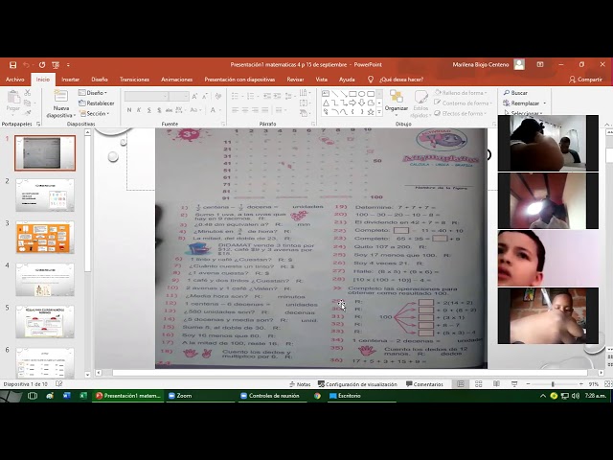The height and width of the screenshot is (460, 613).
Task: Click the Normal view icon in status bar
Action: point(461,384)
